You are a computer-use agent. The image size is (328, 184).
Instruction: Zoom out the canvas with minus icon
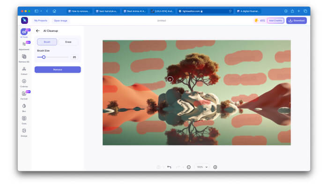(189, 167)
